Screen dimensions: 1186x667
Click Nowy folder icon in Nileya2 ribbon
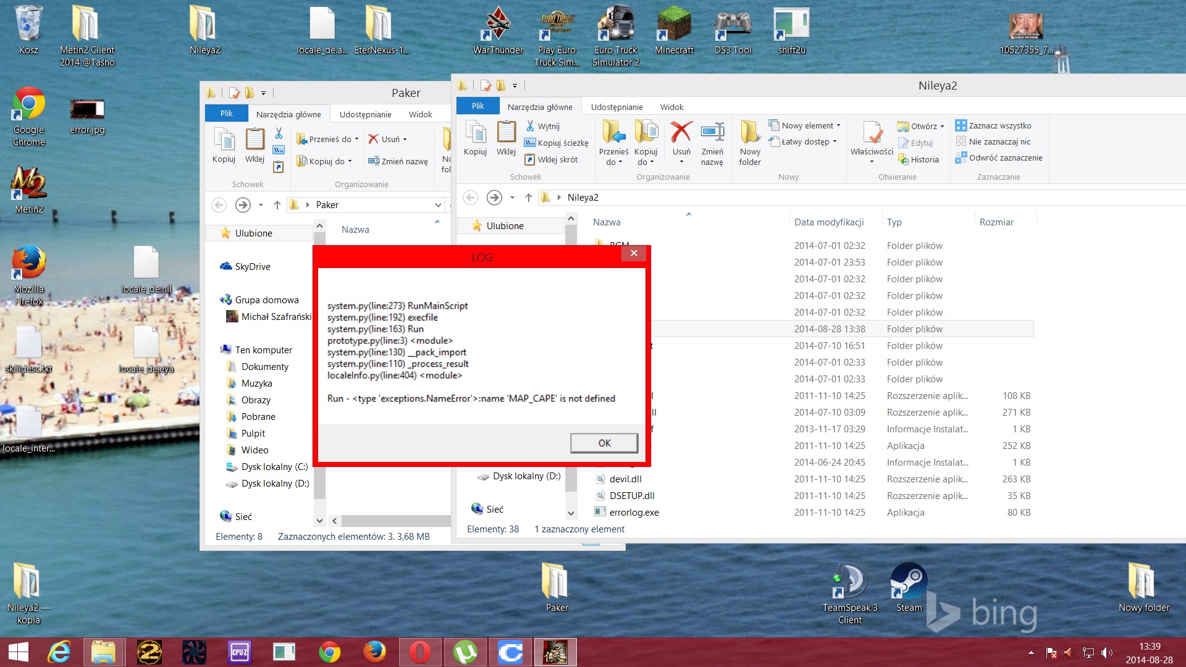750,143
